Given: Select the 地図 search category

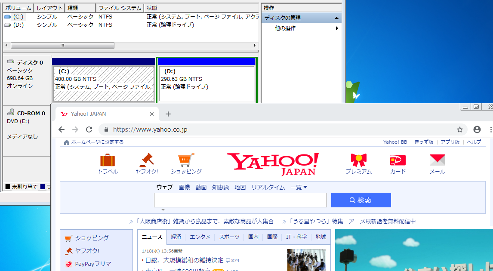Looking at the screenshot, I should tap(240, 188).
